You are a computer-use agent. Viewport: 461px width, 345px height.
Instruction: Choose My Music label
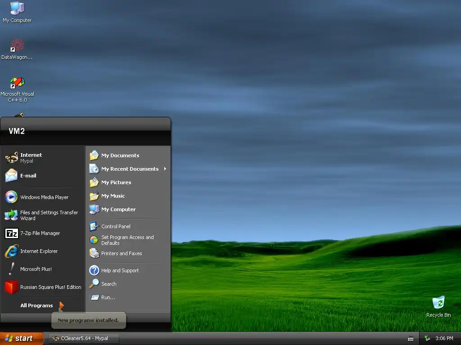[x=113, y=196]
